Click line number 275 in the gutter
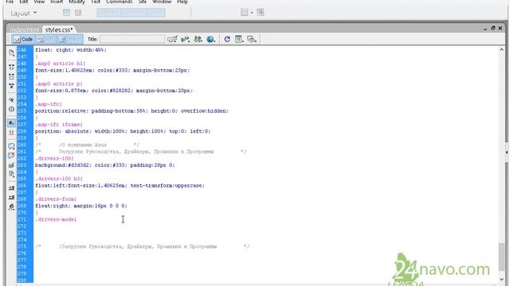 (22, 246)
